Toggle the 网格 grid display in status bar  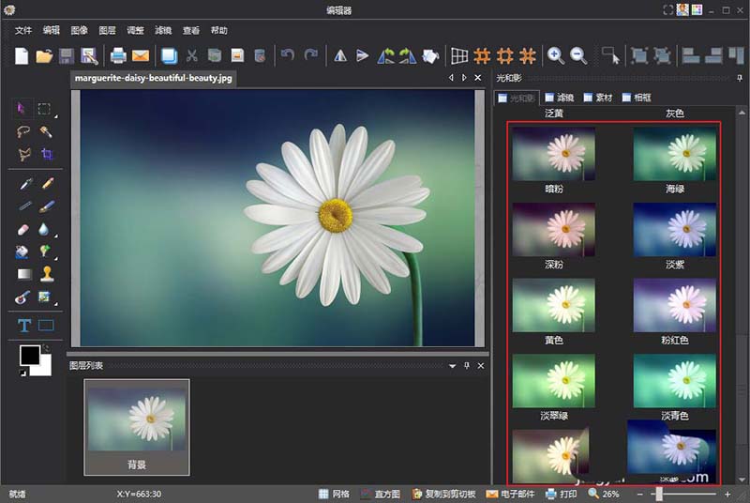click(x=334, y=494)
